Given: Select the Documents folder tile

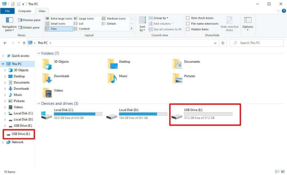Looking at the screenshot, I should coord(186,64).
